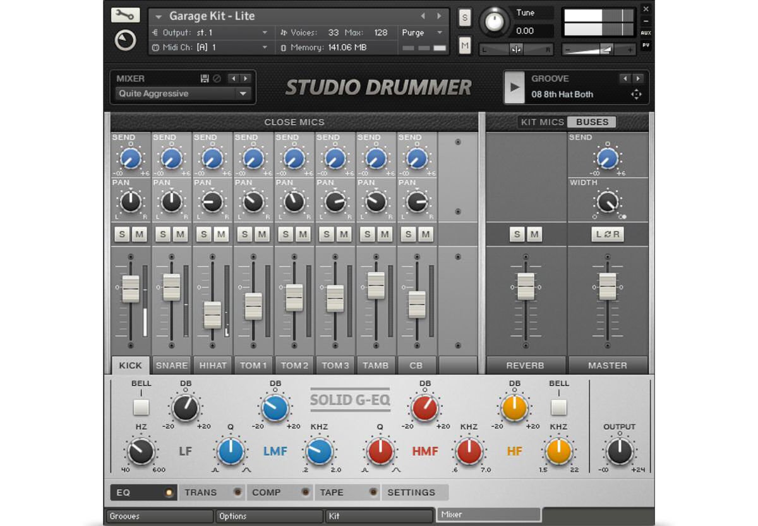Select the EQ effect tab
Viewport: 758px width, 526px height.
coord(143,492)
